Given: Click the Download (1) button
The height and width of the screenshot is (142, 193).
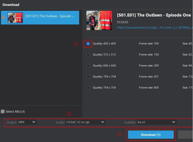Looking at the screenshot, I should (x=151, y=135).
